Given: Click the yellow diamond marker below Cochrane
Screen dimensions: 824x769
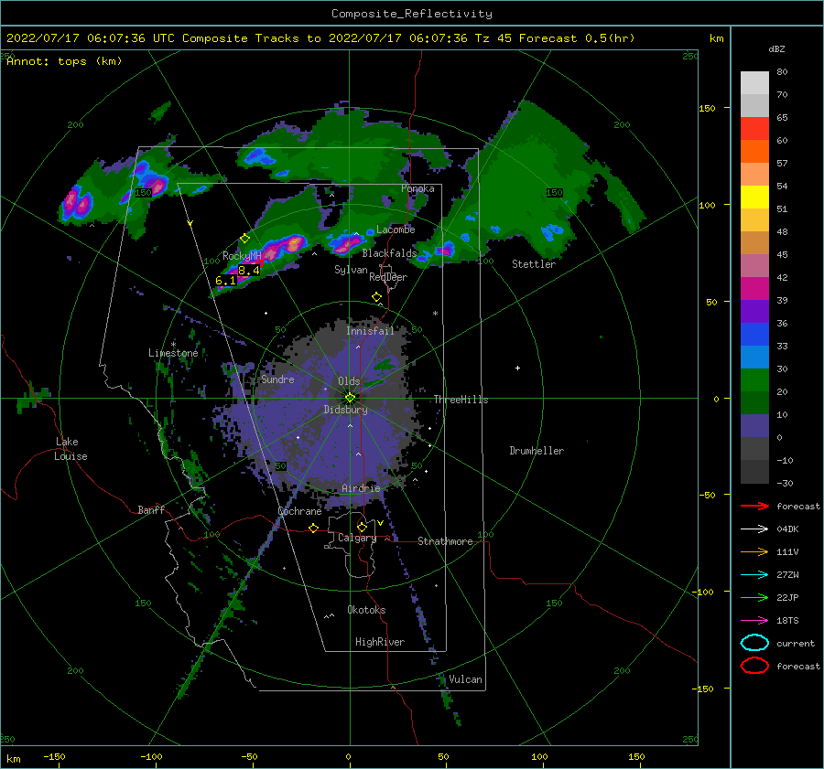Looking at the screenshot, I should pyautogui.click(x=314, y=528).
